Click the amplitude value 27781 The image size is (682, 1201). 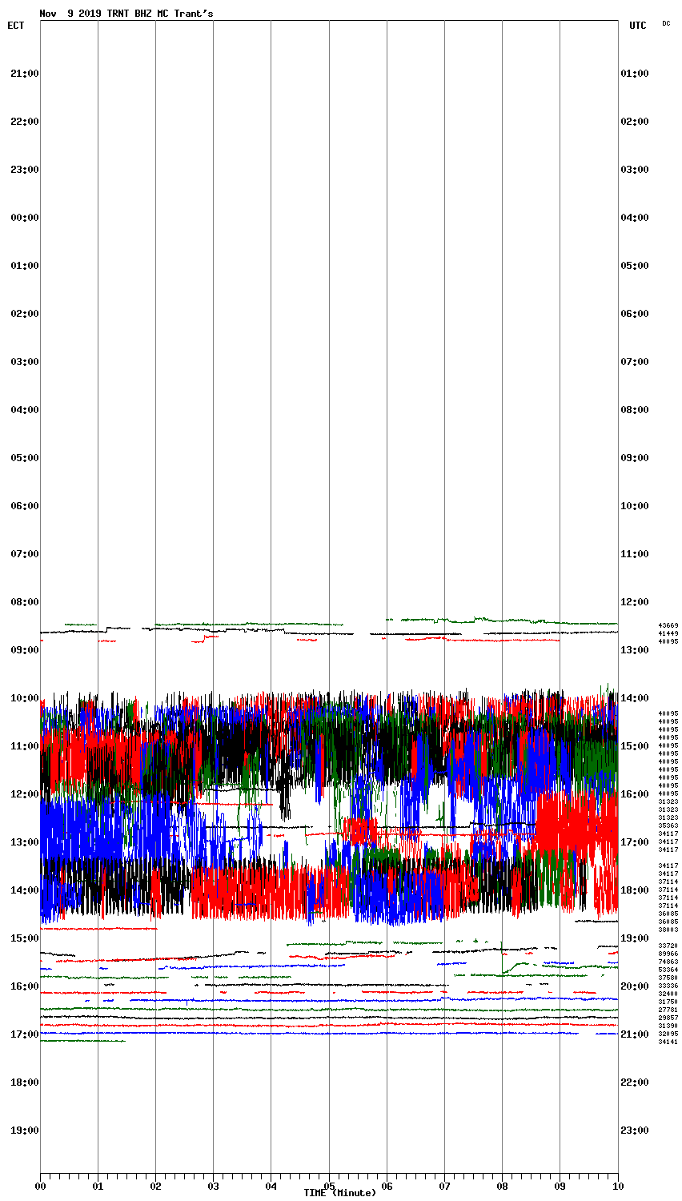tap(668, 1010)
